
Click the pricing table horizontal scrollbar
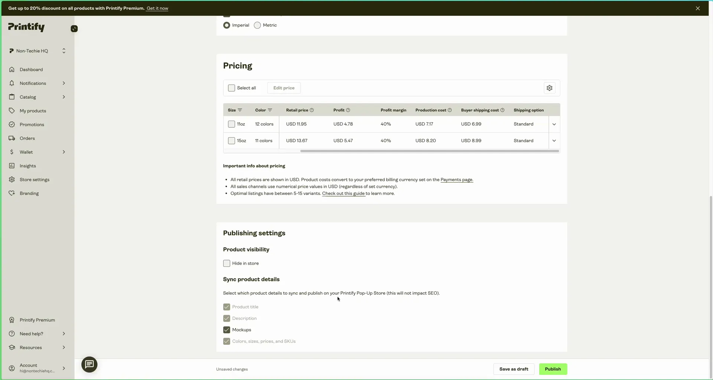coord(429,151)
